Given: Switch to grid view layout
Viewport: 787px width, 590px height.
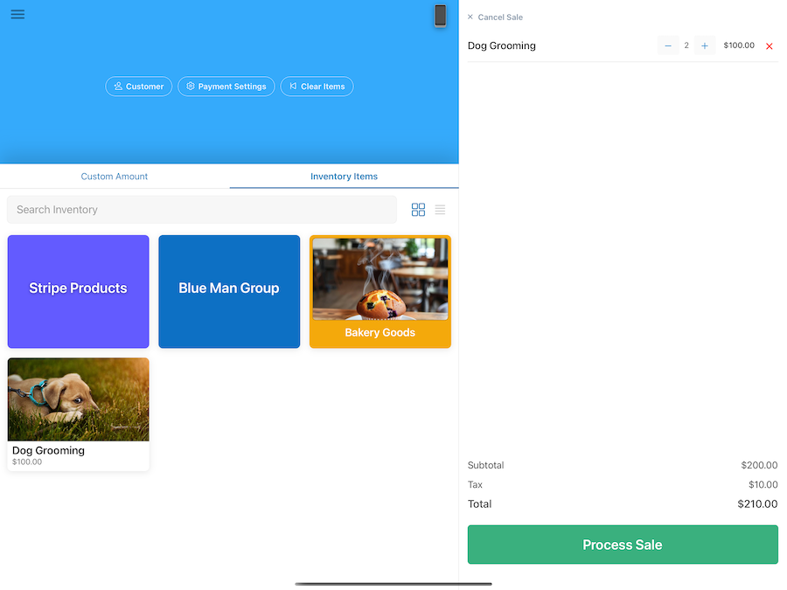Looking at the screenshot, I should 418,210.
